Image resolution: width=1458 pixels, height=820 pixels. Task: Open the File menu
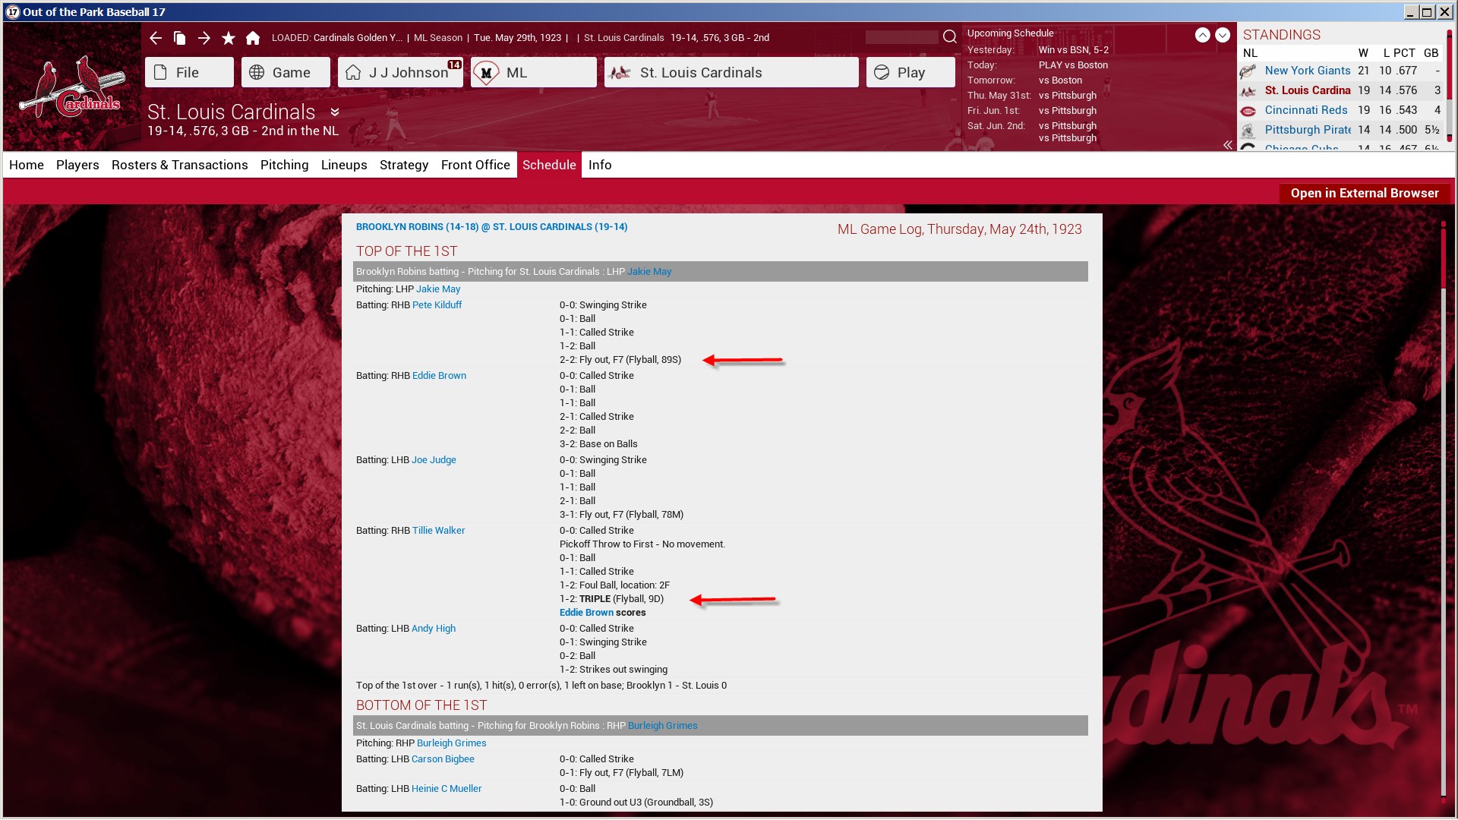pos(189,72)
